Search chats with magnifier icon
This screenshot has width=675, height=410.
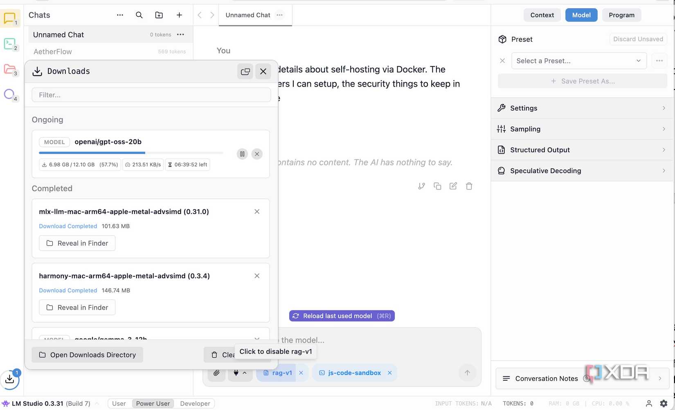click(x=139, y=15)
